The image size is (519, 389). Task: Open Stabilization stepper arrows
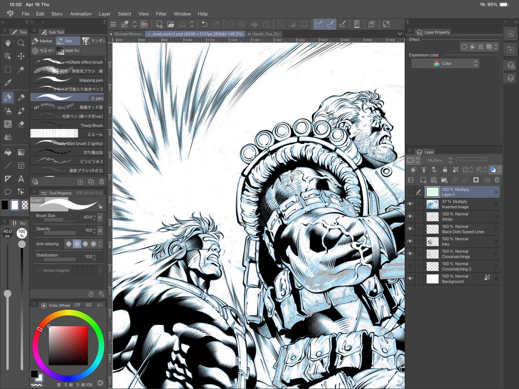click(x=95, y=257)
